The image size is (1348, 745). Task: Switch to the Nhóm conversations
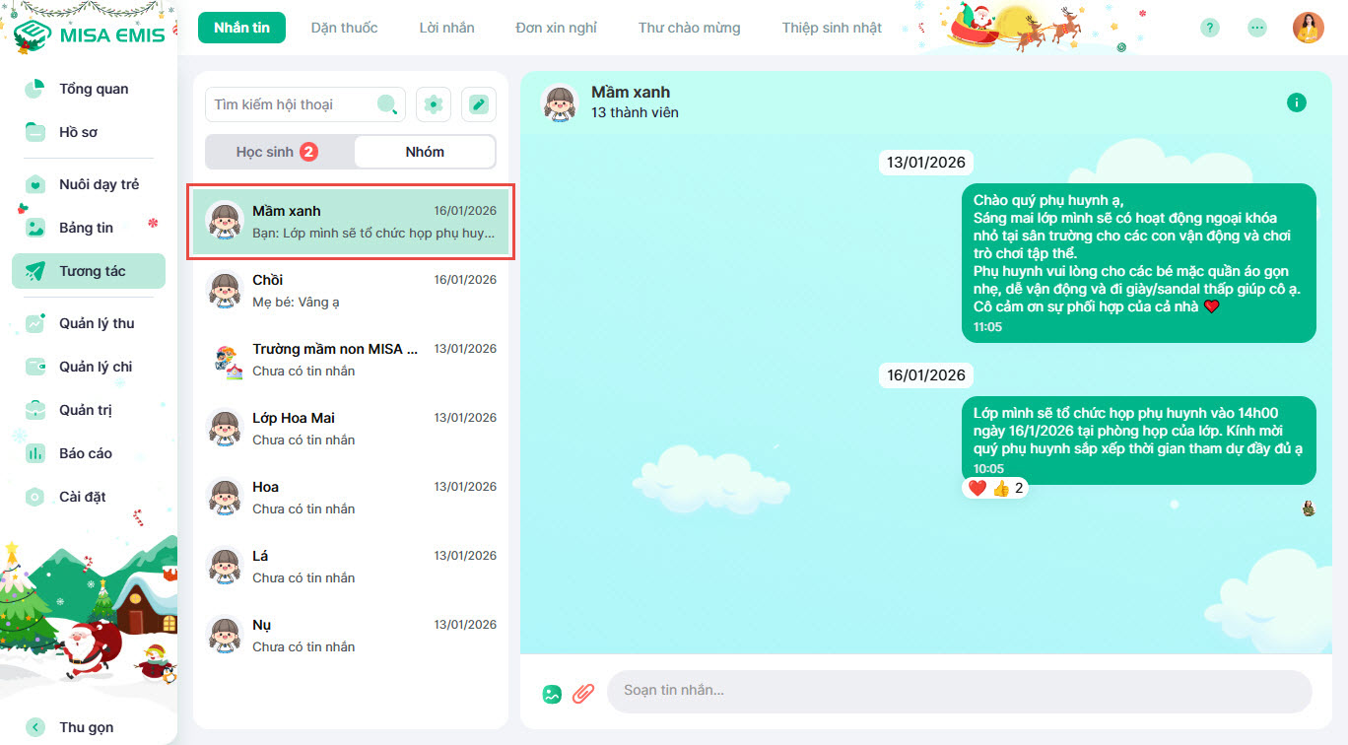pyautogui.click(x=425, y=152)
